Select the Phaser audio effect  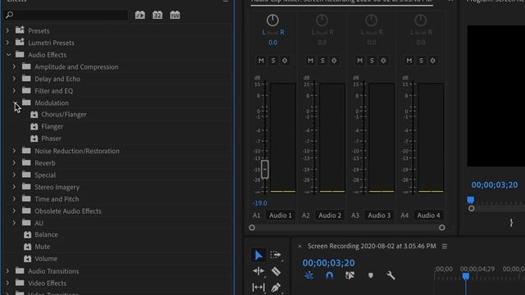pos(51,138)
